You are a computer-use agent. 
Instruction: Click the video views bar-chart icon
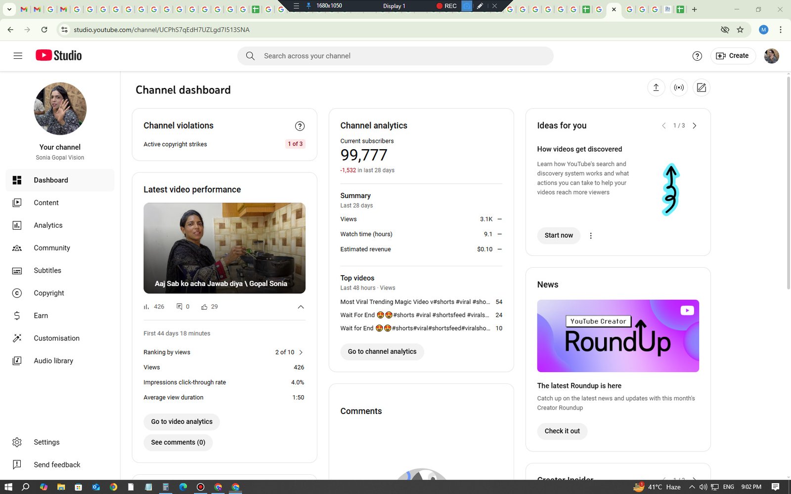(x=146, y=307)
